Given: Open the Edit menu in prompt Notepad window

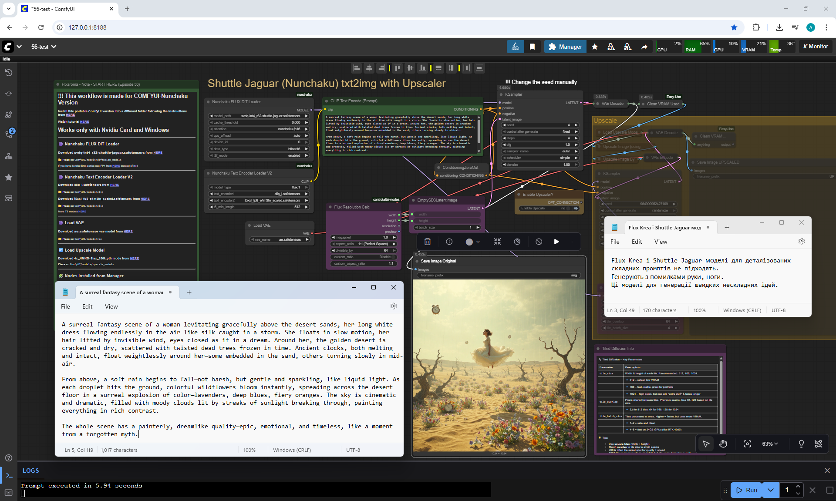Looking at the screenshot, I should [87, 307].
